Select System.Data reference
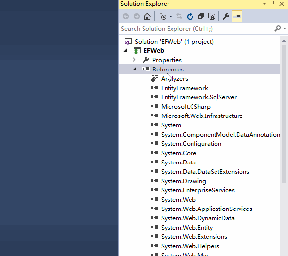Screen dimensions: 288x256 point(178,163)
